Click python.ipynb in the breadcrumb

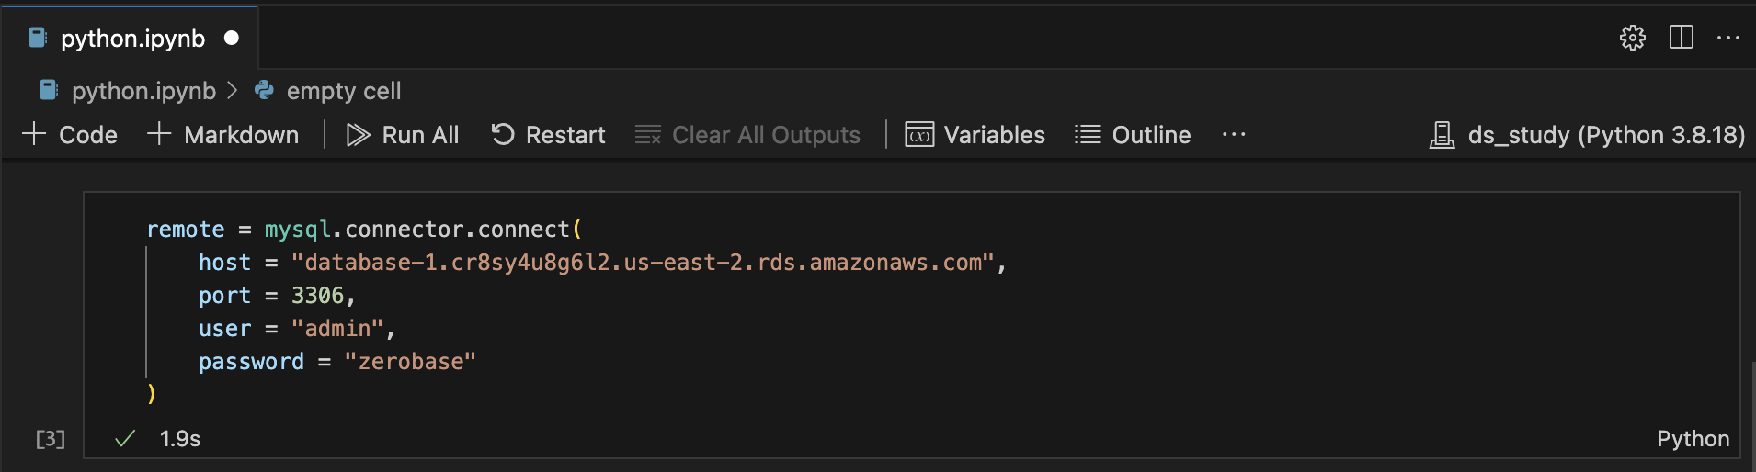pyautogui.click(x=143, y=91)
